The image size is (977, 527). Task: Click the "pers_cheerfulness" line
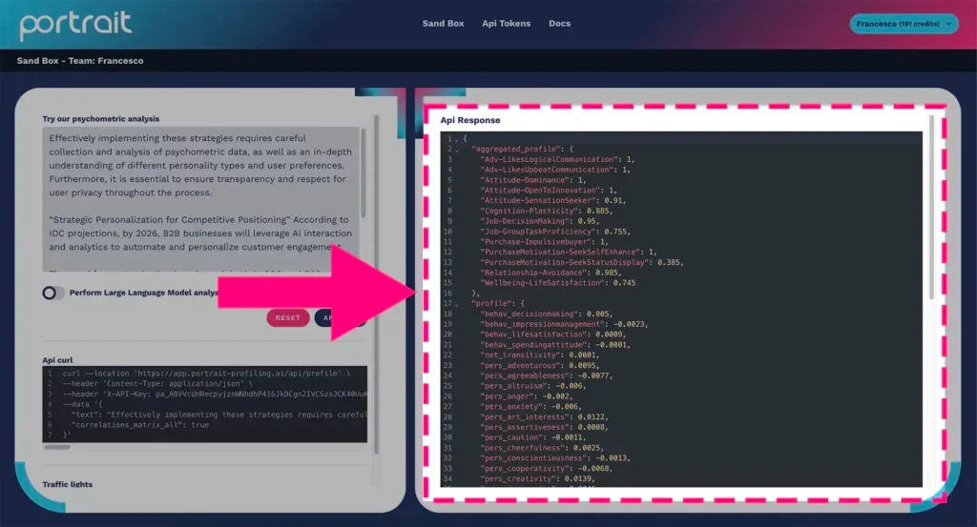click(x=542, y=448)
